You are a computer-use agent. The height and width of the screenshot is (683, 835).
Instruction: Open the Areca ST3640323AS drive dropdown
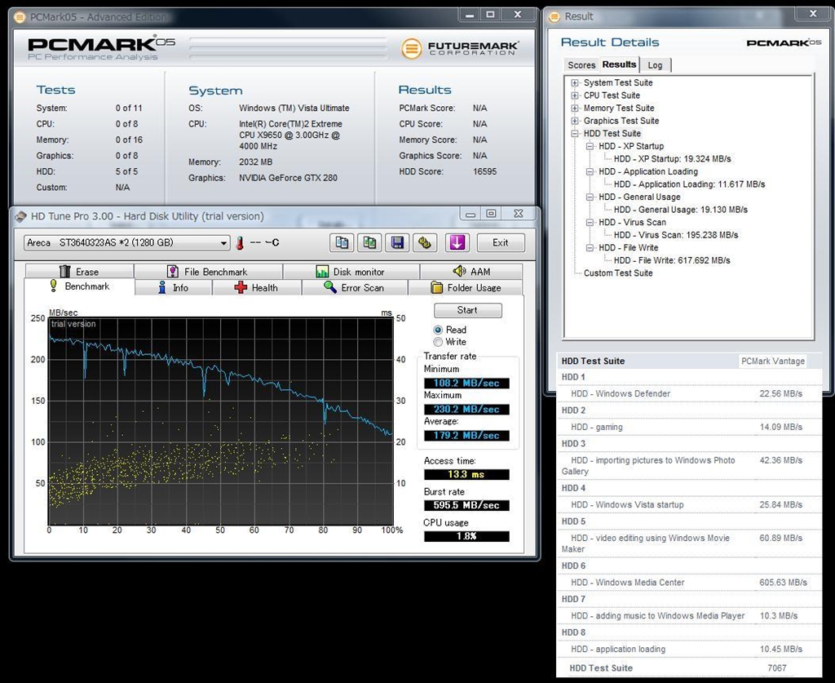tap(223, 243)
